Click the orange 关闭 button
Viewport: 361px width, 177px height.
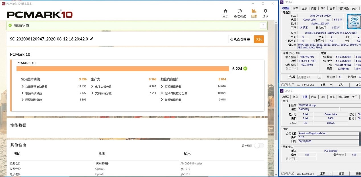(259, 39)
